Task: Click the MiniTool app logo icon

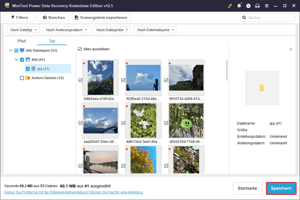Action: [x=7, y=5]
